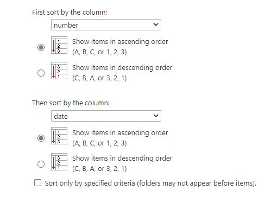Expand the chevron arrow of the number dropdown
The width and height of the screenshot is (271, 203).
click(156, 24)
